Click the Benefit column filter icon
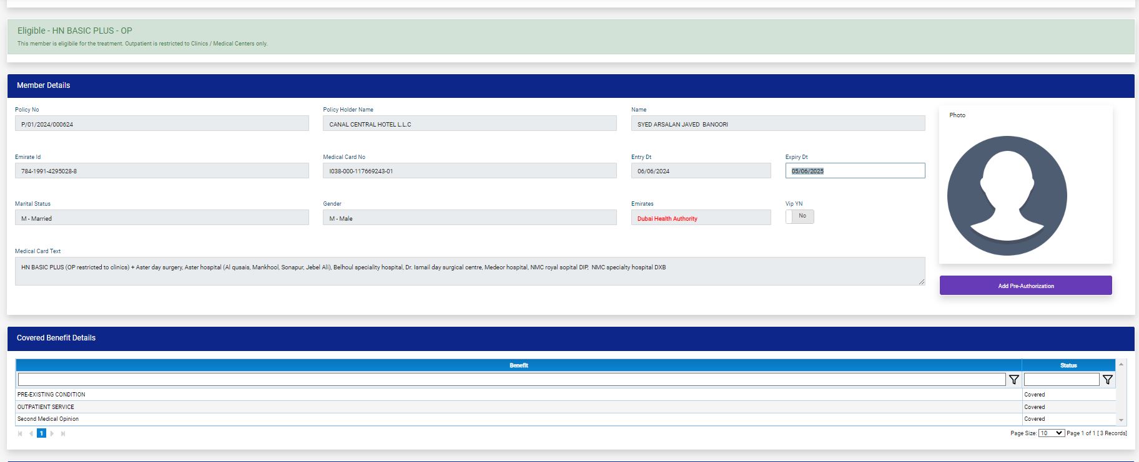Viewport: 1139px width, 462px height. coord(1014,380)
